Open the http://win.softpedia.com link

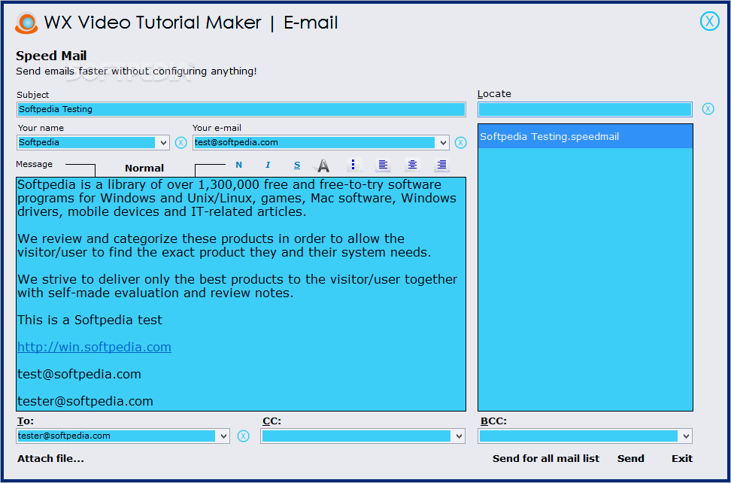[94, 347]
